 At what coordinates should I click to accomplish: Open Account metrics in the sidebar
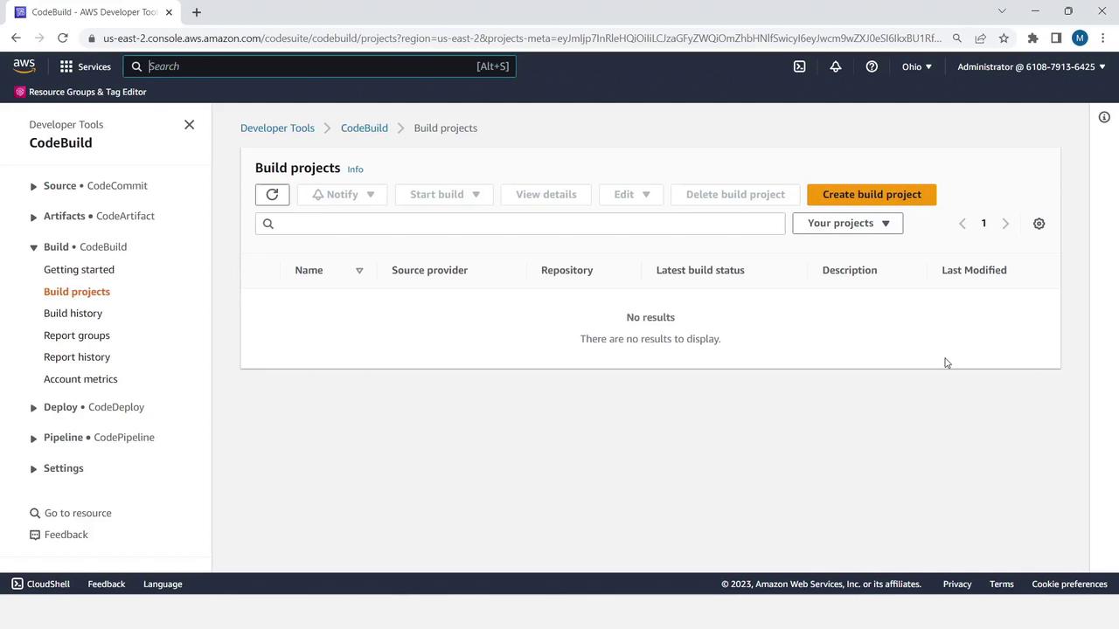(80, 379)
